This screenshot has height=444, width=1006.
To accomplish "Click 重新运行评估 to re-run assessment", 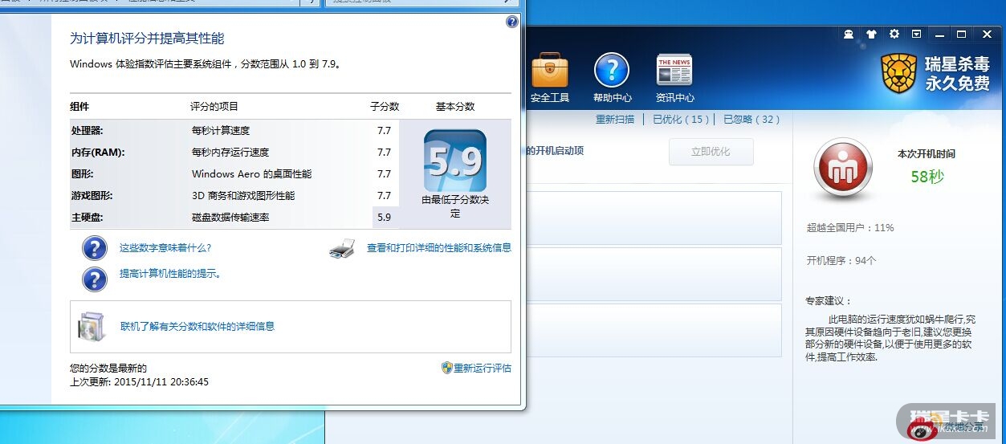I will pos(482,369).
